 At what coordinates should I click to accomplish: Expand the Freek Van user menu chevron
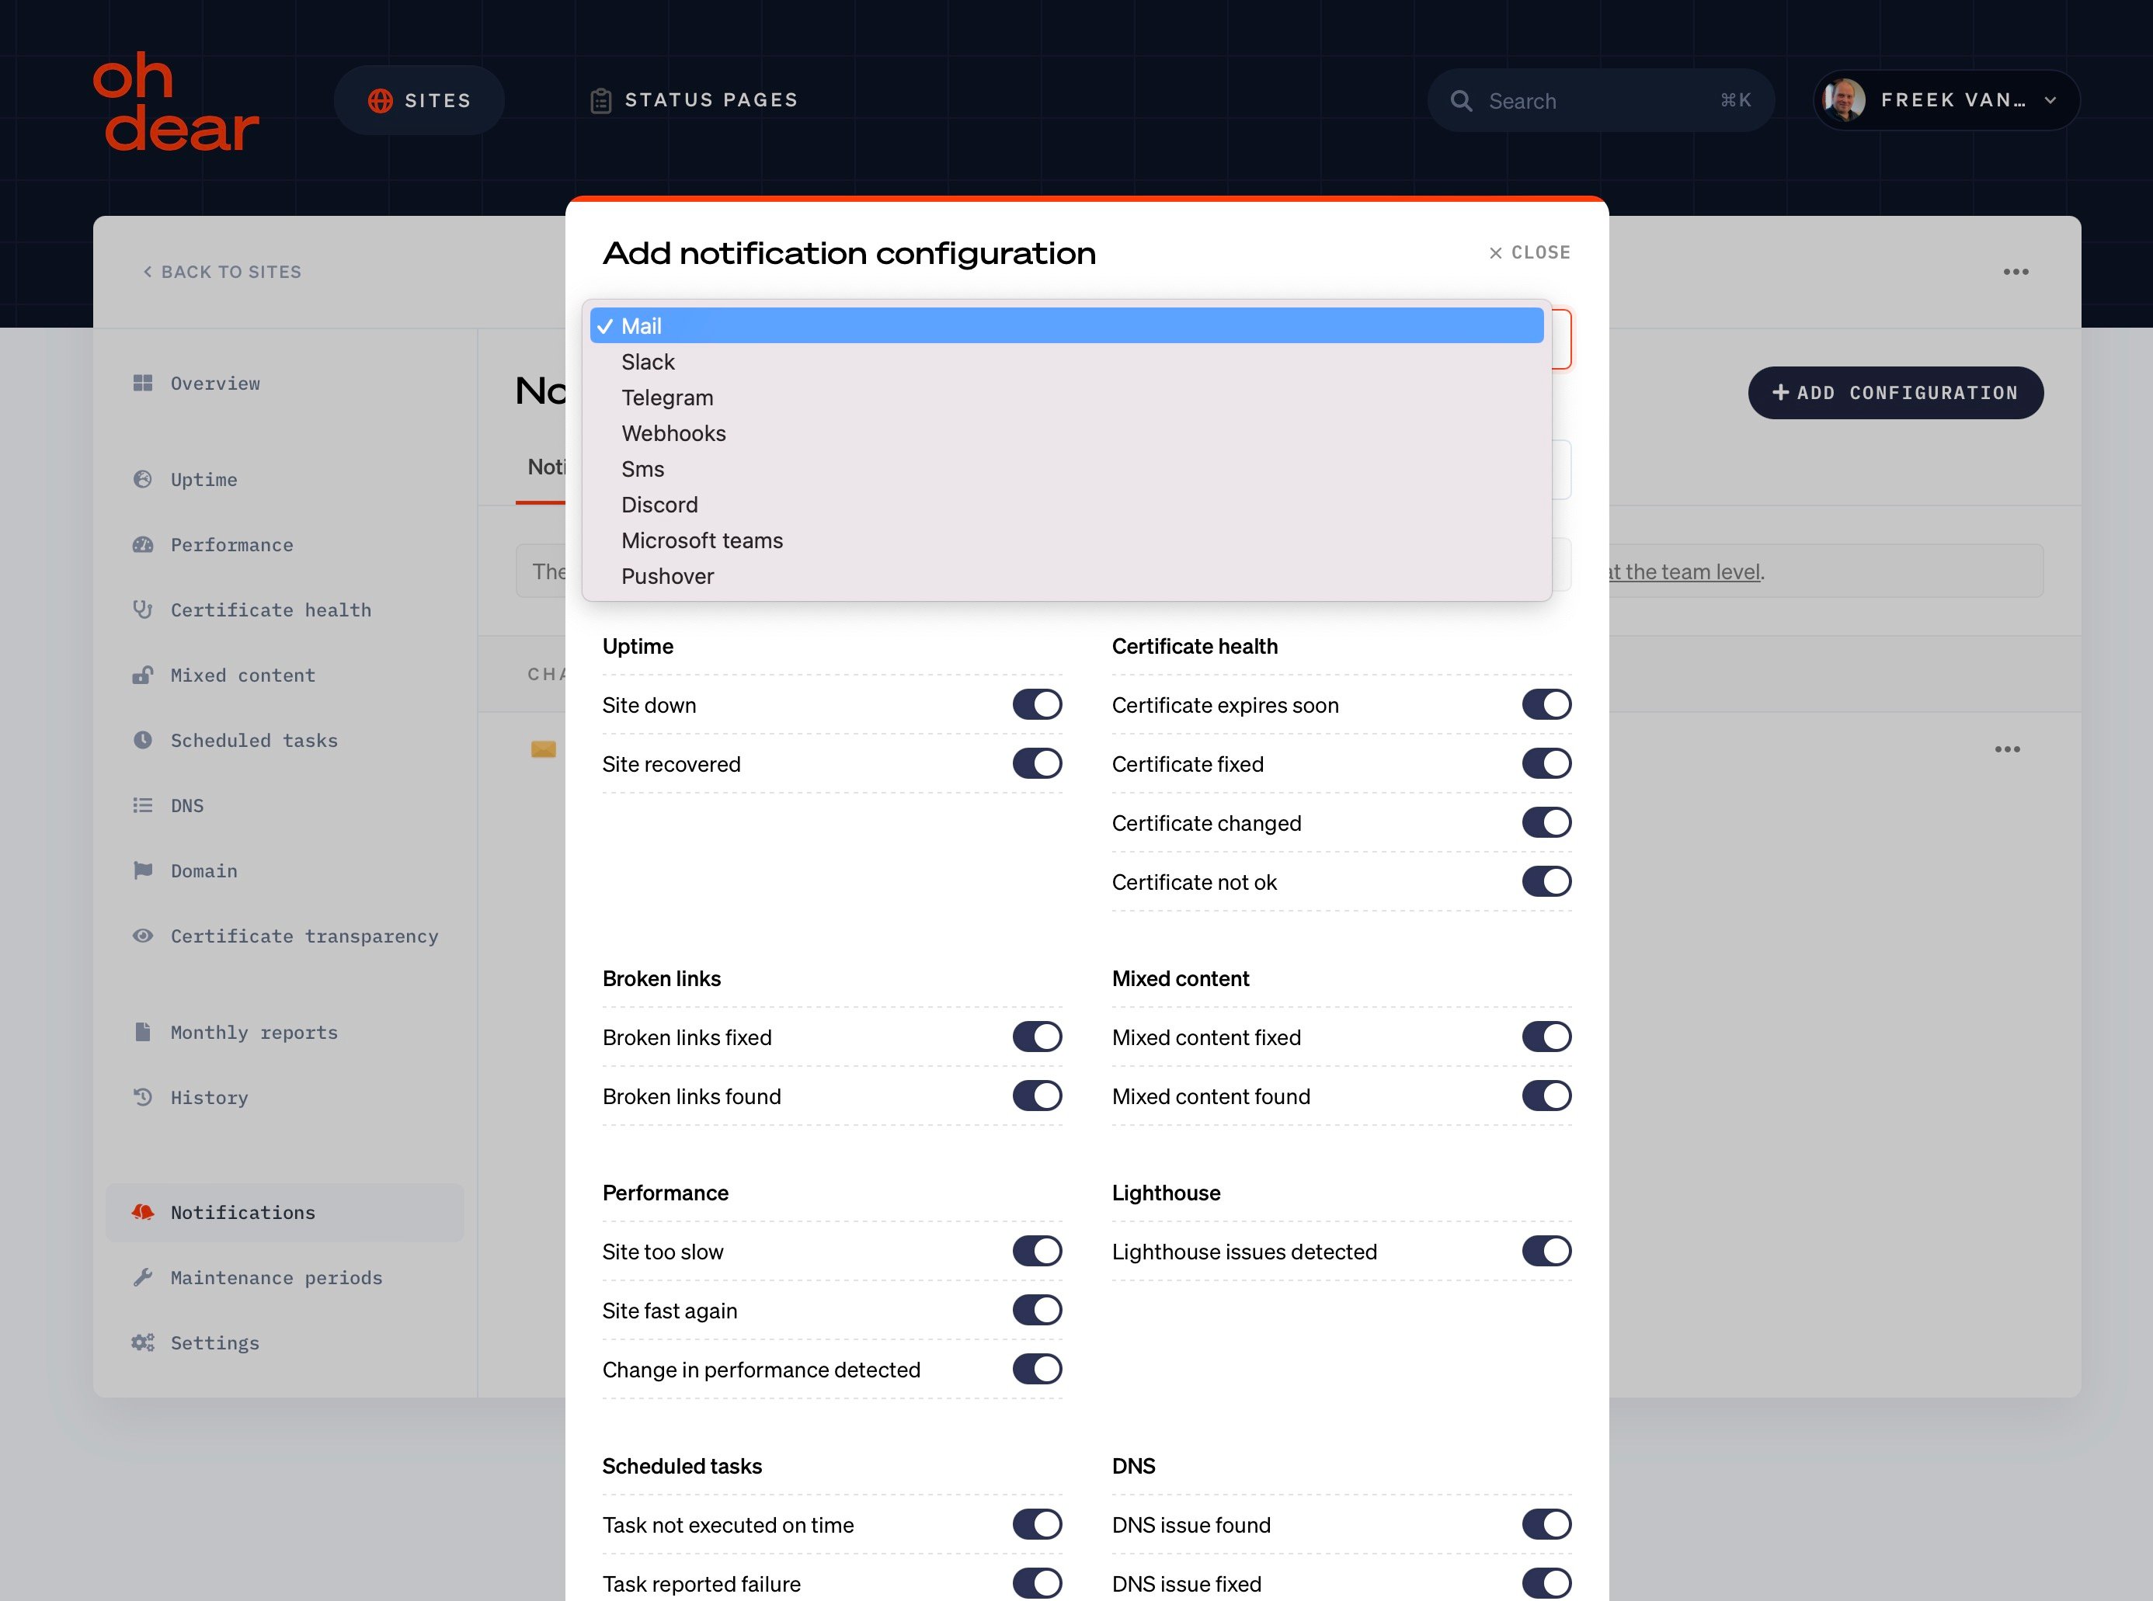click(x=2050, y=101)
